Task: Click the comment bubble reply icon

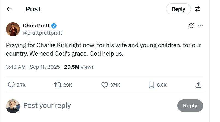Action: point(11,85)
